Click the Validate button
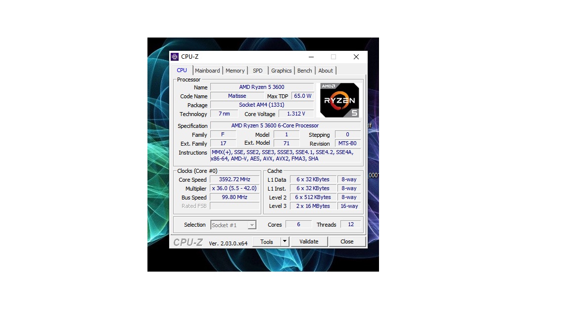 (x=309, y=241)
